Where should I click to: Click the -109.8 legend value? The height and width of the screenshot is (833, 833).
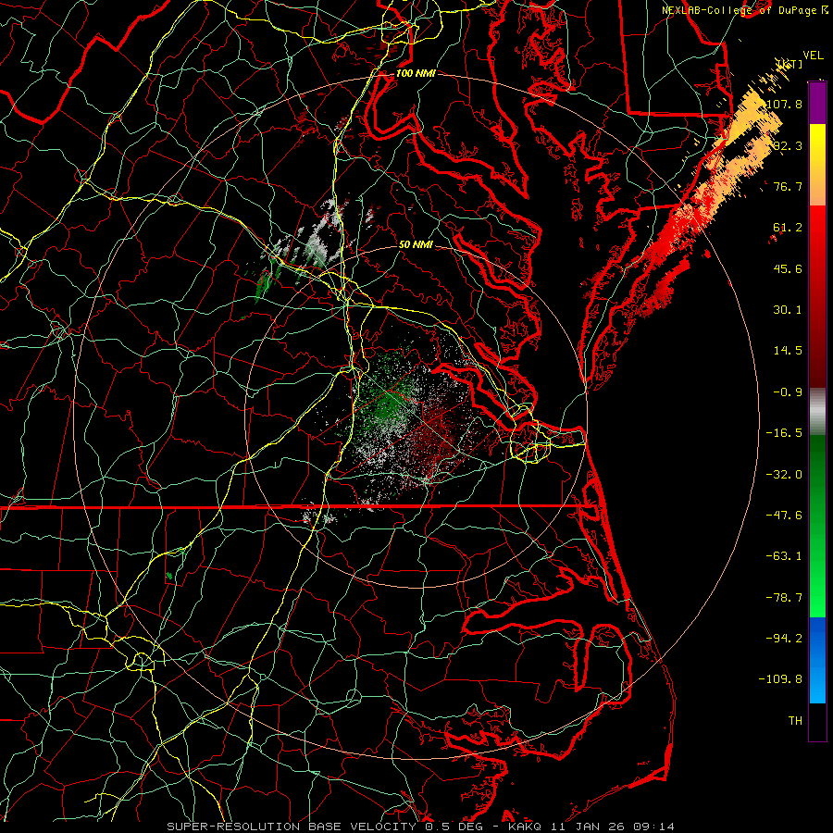(780, 679)
